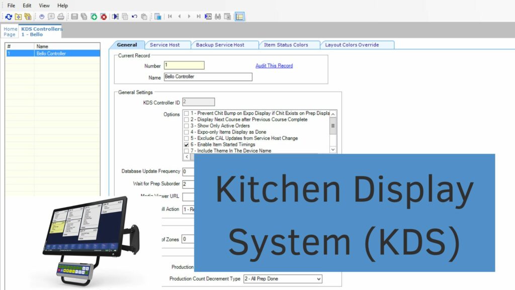515x290 pixels.
Task: Click the single folder toolbar icon
Action: click(19, 17)
